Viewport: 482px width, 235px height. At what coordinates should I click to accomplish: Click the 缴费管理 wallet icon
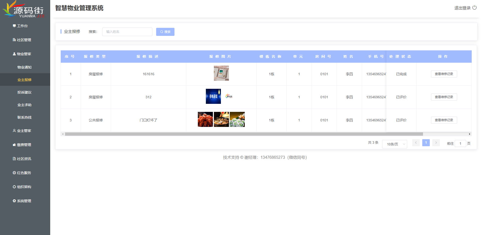point(14,145)
